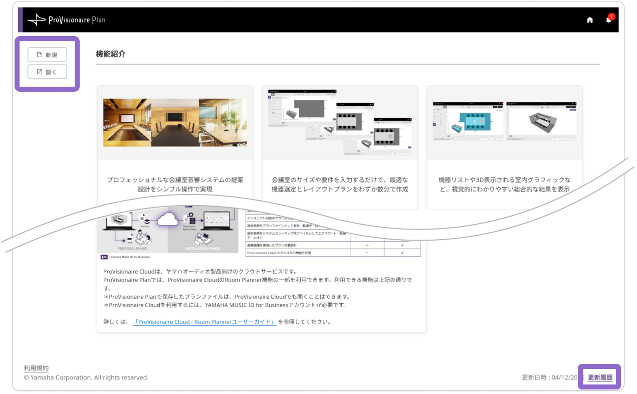Open notifications with the bell icon
Image resolution: width=637 pixels, height=394 pixels.
[608, 21]
